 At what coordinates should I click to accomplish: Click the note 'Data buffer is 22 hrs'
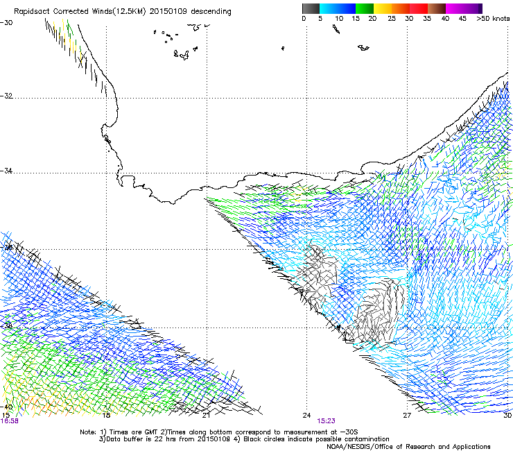pos(142,439)
